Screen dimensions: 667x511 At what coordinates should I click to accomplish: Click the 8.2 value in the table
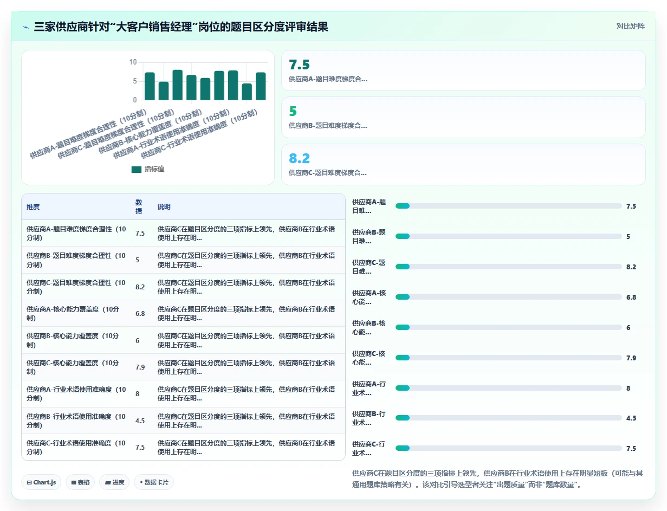(x=140, y=287)
